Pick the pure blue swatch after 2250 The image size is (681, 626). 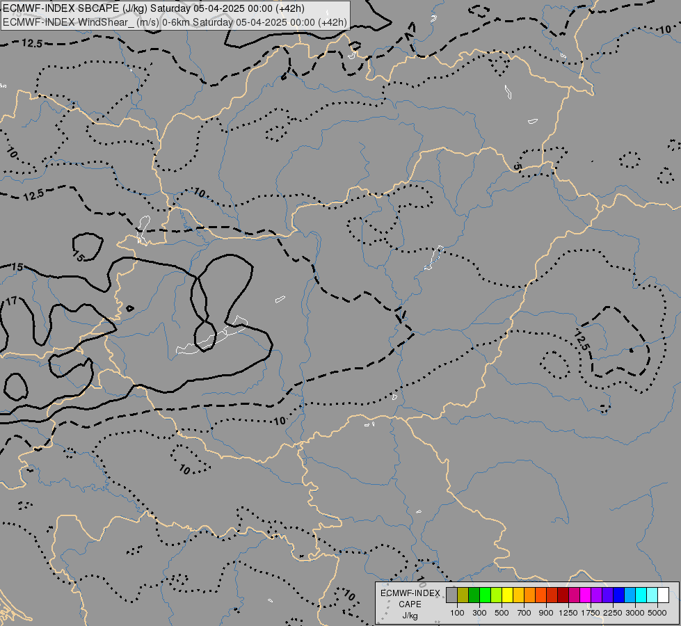(619, 595)
